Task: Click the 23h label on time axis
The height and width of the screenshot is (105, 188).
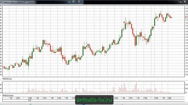Action: pos(18,98)
